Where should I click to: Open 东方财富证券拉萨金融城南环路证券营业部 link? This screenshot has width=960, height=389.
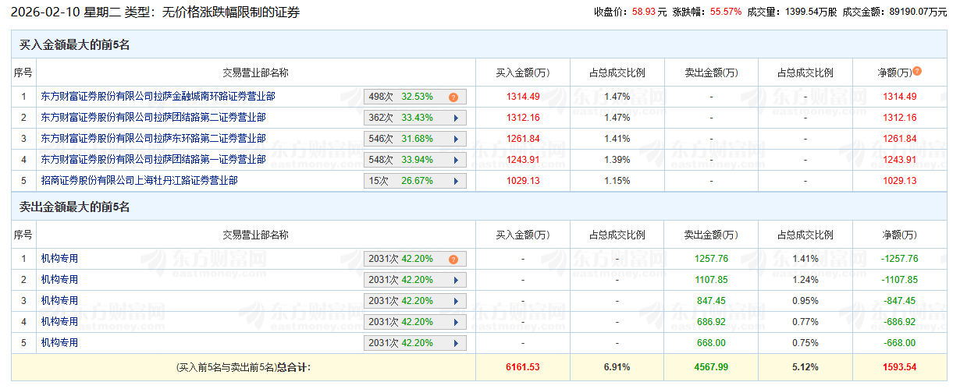click(x=158, y=97)
